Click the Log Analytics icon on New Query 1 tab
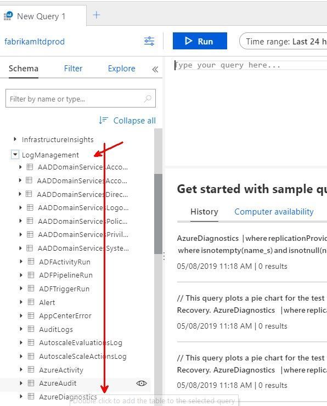The width and height of the screenshot is (327, 406). 8,16
